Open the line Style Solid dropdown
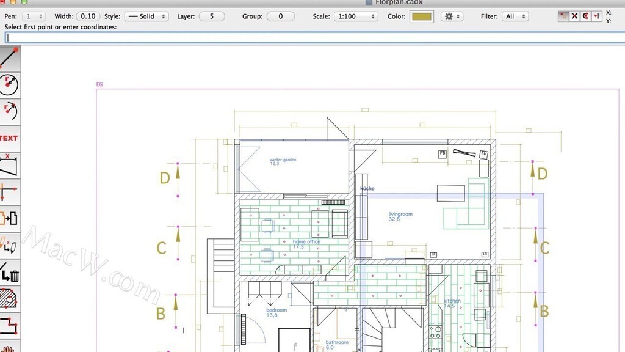Screen dimensions: 625x352 coord(146,16)
